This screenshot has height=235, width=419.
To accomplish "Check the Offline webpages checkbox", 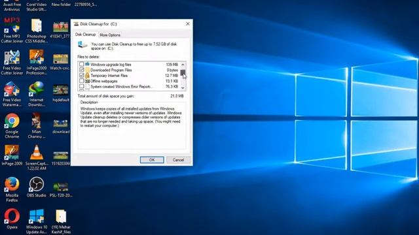I will point(81,81).
